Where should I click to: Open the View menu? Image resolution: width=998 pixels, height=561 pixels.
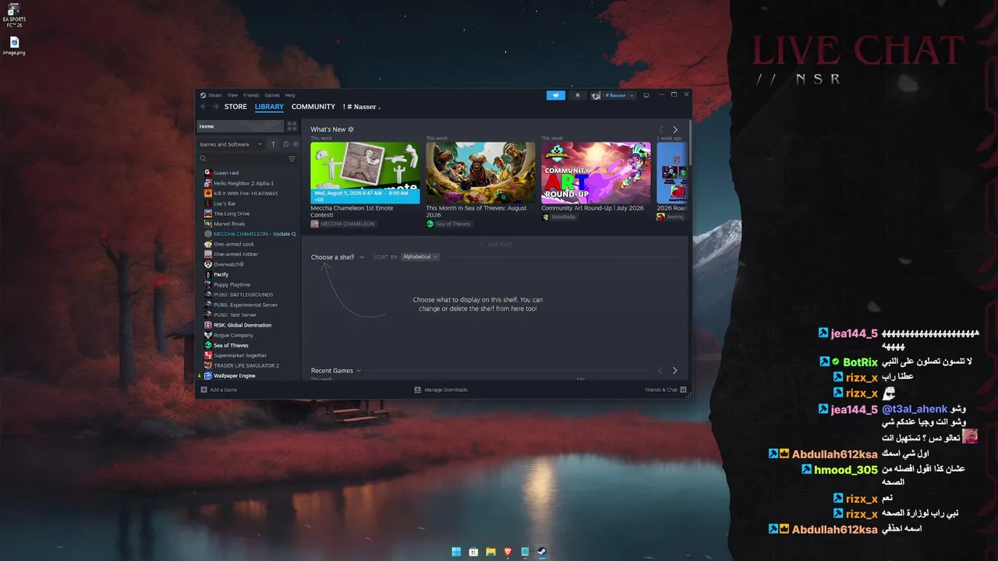click(232, 95)
